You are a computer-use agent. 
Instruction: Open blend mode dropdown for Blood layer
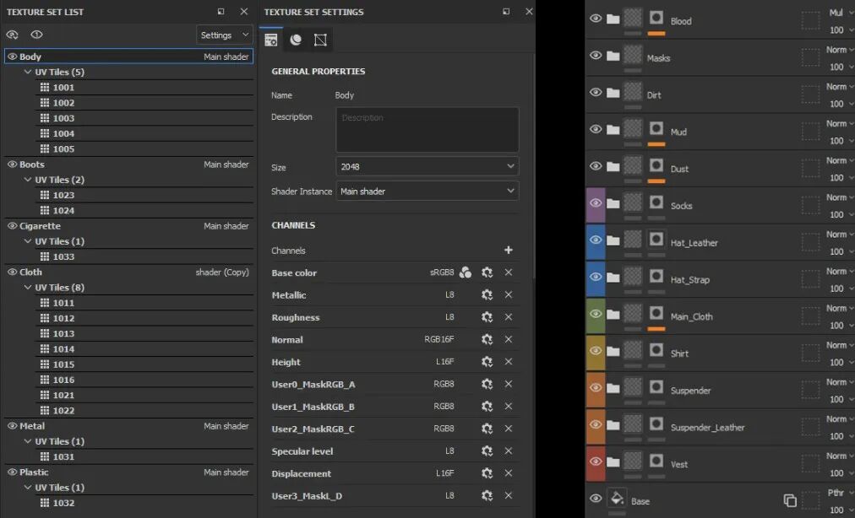click(x=840, y=13)
